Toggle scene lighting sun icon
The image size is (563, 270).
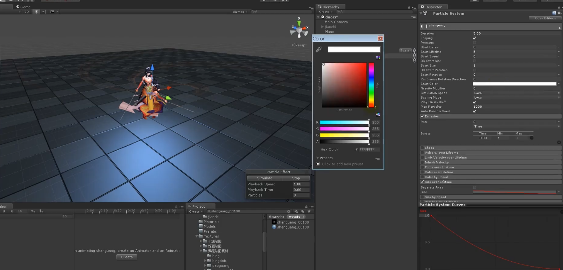pyautogui.click(x=36, y=12)
